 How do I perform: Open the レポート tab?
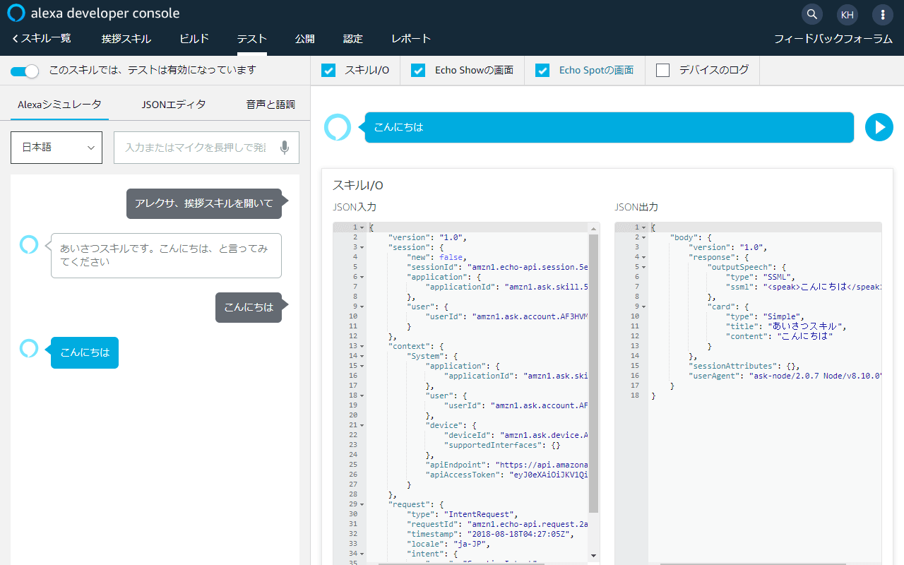[411, 39]
